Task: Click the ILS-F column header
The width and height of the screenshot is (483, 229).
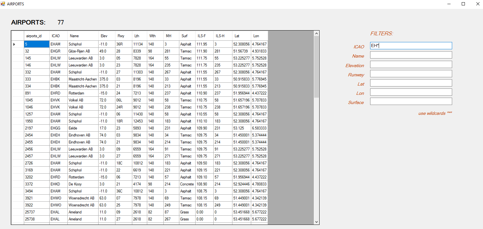Action: (204, 36)
